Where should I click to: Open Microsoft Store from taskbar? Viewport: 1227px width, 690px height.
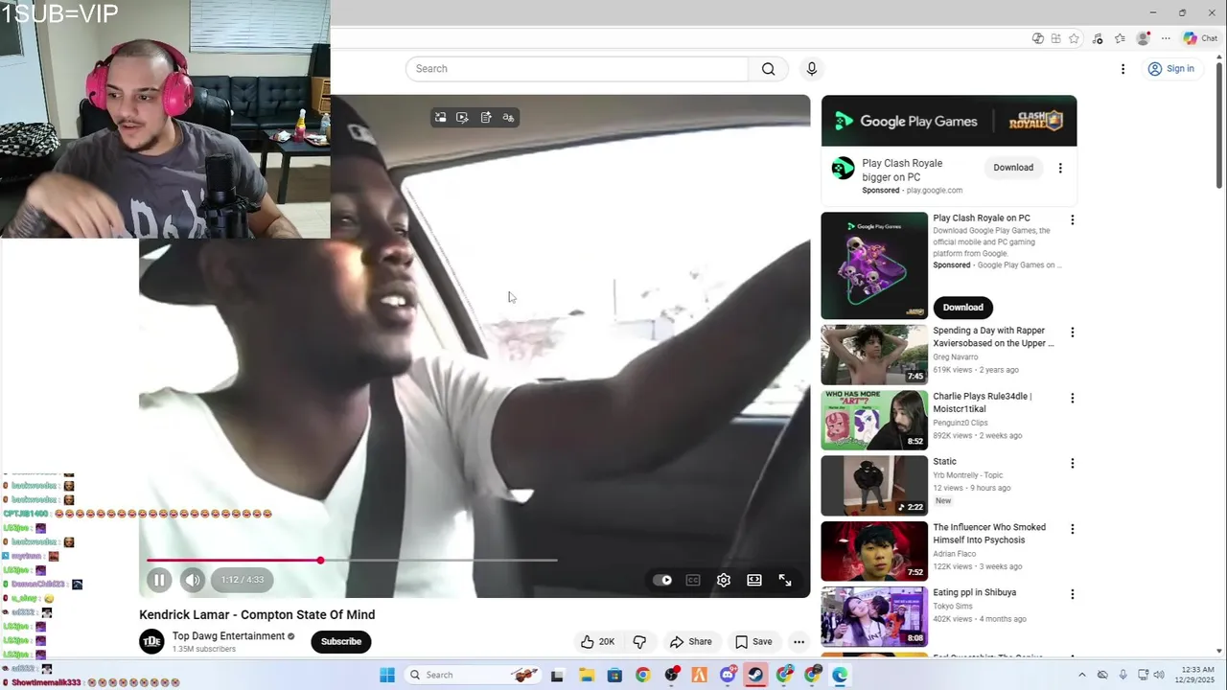[x=614, y=675]
